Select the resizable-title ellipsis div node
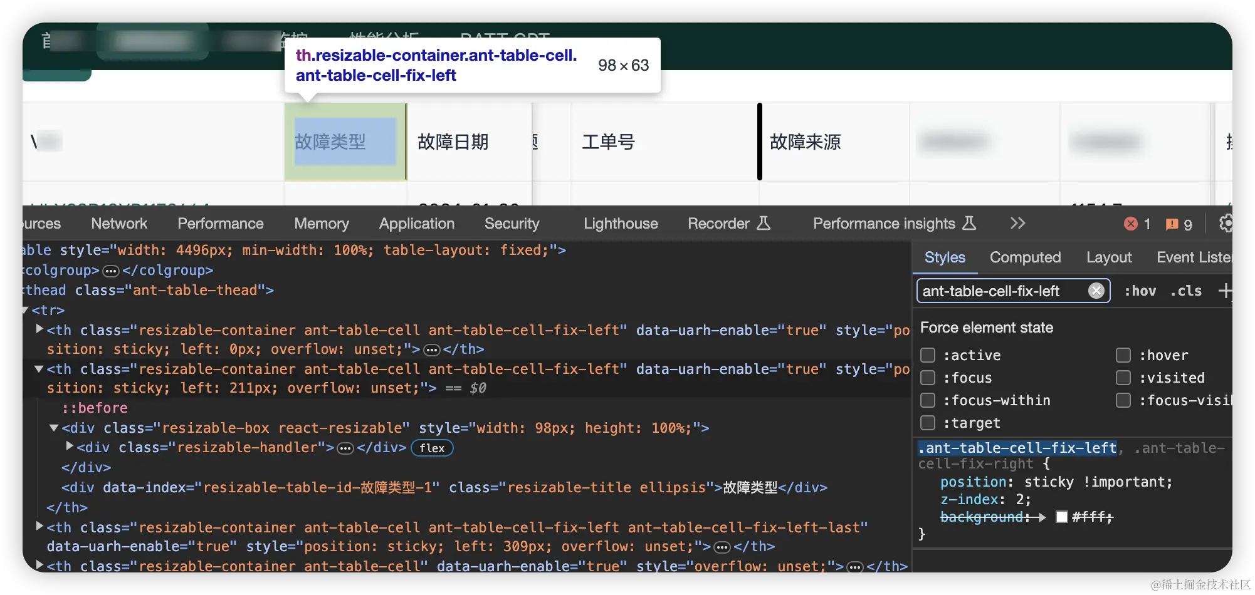 [444, 487]
